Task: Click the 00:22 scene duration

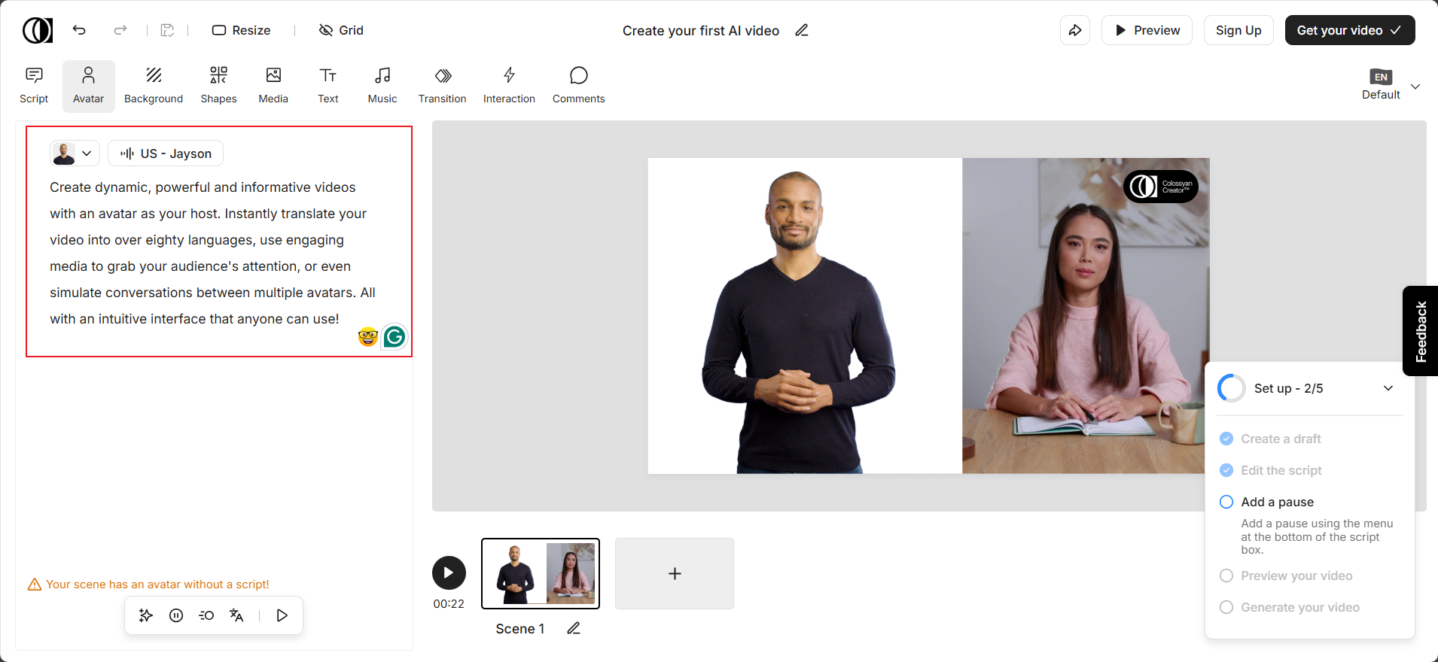Action: [x=449, y=603]
